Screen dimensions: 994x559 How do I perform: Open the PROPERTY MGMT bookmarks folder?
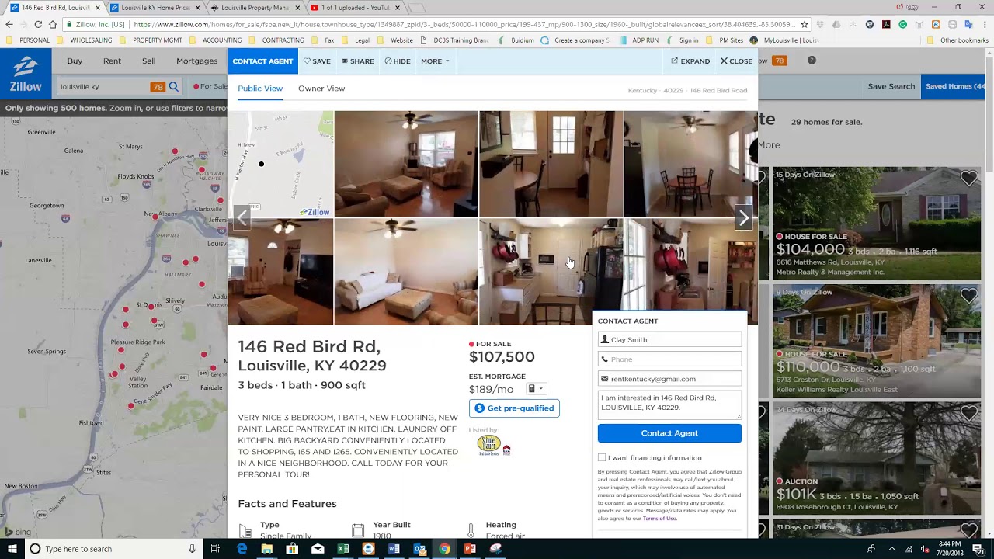pos(151,40)
